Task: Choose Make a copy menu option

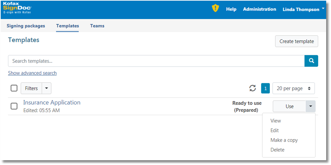Action: (x=284, y=140)
